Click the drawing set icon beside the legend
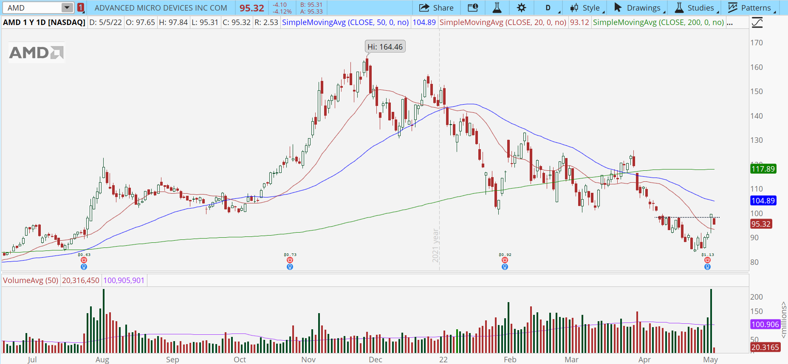 pos(757,22)
